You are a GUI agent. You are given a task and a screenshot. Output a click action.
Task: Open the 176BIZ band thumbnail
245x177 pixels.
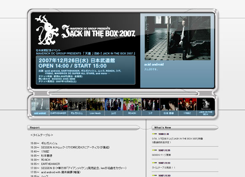pyautogui.click(x=188, y=107)
